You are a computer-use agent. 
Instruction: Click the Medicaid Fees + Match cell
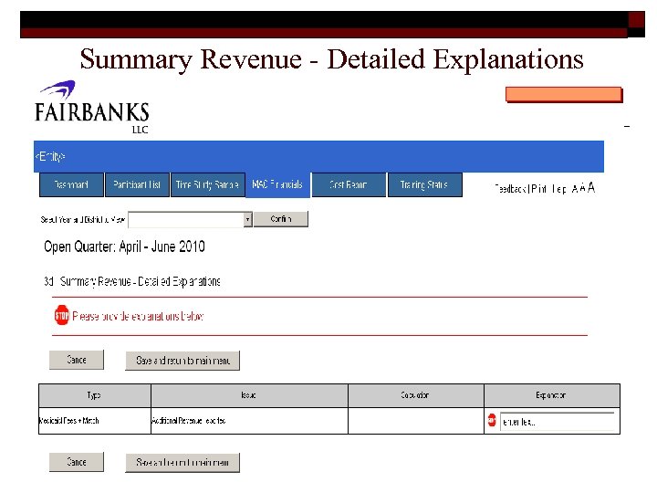94,421
